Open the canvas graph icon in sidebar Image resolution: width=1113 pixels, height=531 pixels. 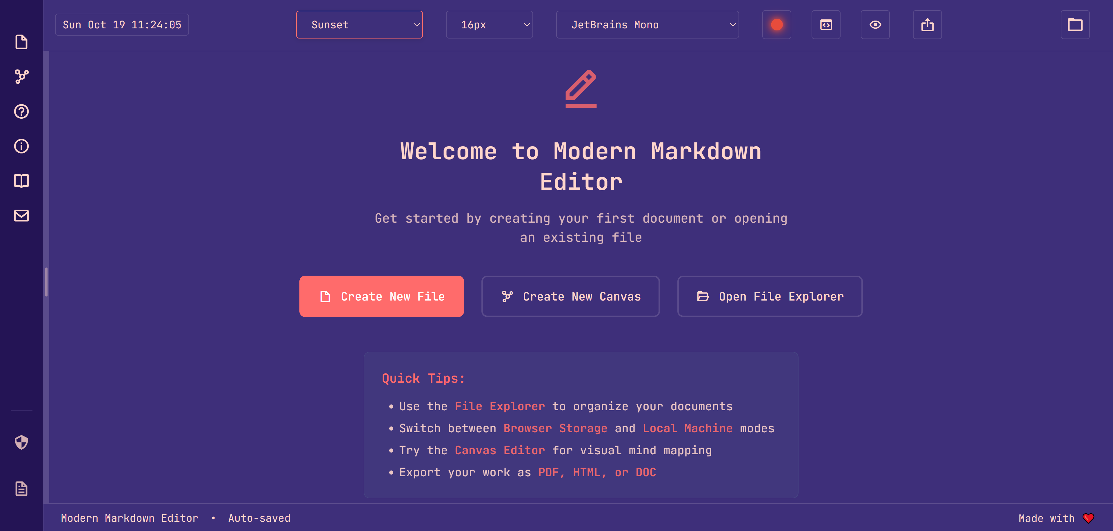pos(21,77)
